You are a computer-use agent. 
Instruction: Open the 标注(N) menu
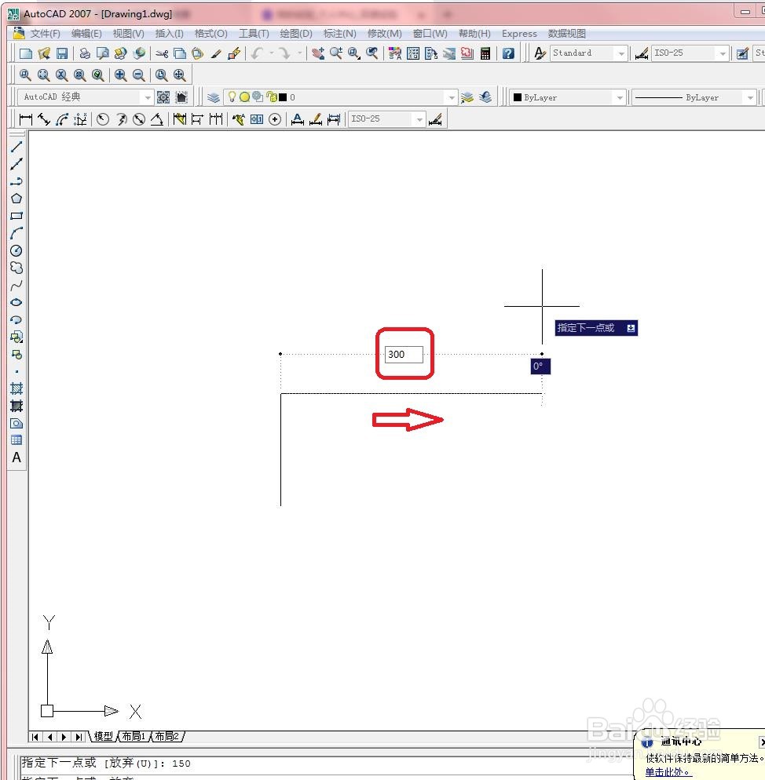339,33
